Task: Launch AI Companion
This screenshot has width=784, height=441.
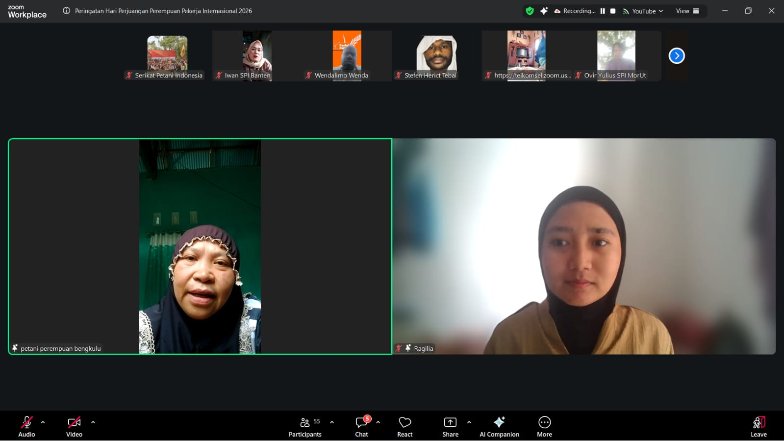Action: [x=499, y=426]
